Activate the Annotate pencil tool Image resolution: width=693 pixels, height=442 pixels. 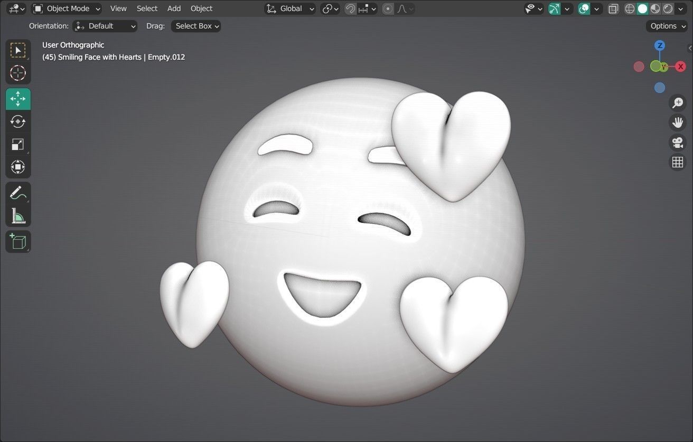[18, 193]
